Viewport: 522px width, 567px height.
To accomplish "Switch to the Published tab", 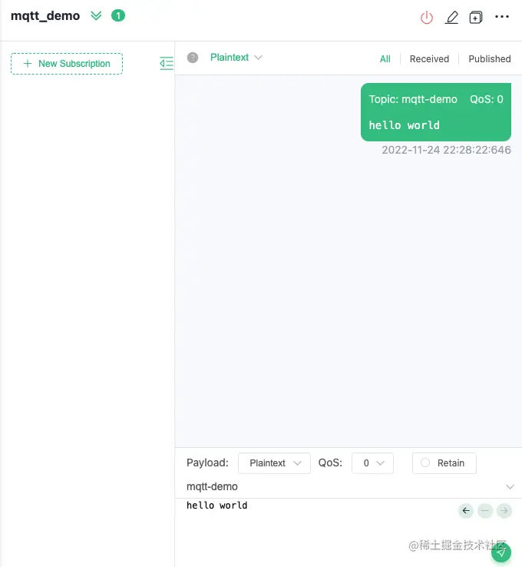I will click(490, 59).
